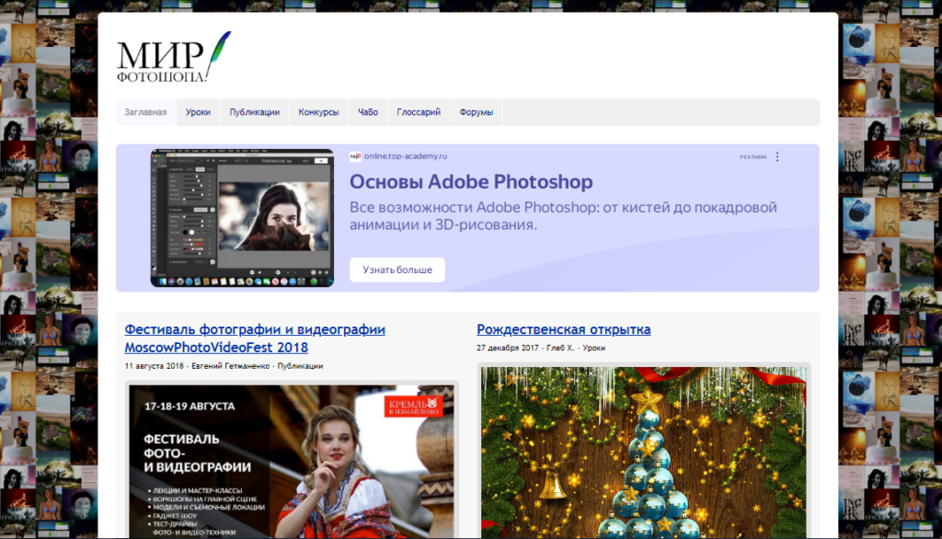Click the date line 11 августа 2018
Screen dimensions: 942x539
[x=155, y=366]
